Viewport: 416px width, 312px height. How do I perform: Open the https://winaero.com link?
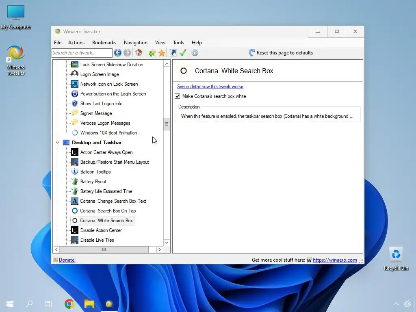(x=335, y=260)
